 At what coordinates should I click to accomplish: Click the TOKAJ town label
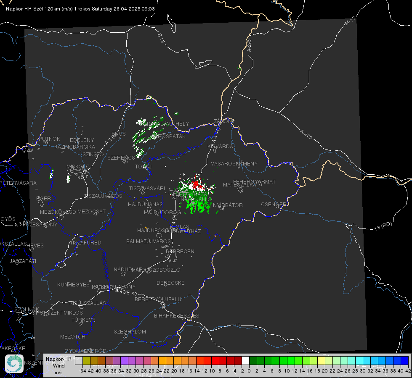143,167
